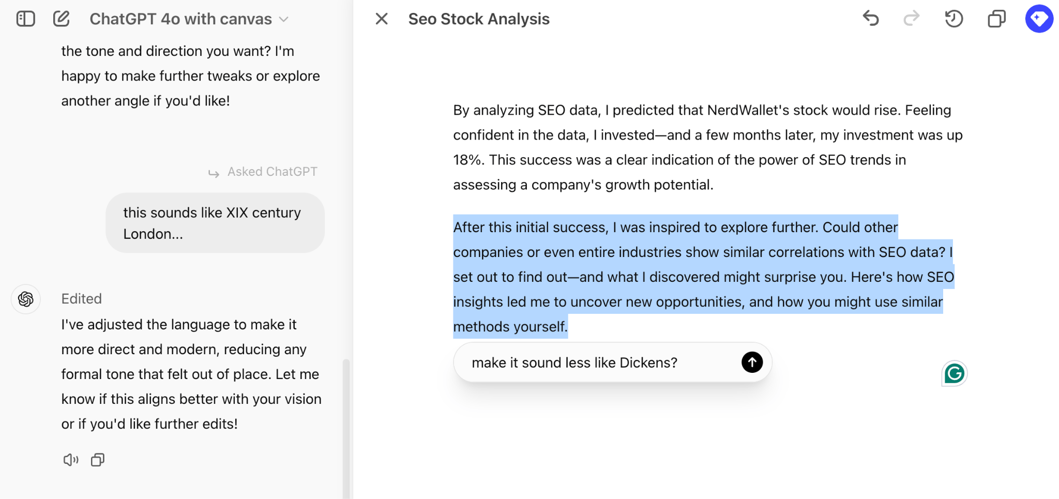Click the inline edit prompt text field
Image resolution: width=1059 pixels, height=499 pixels.
595,362
